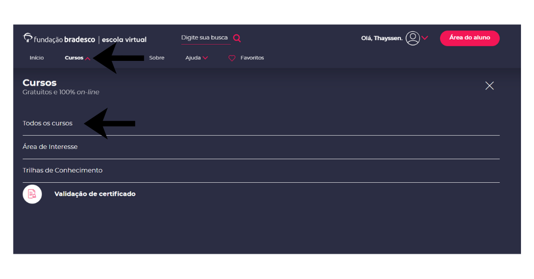Open the Validação de certificado text link
The height and width of the screenshot is (279, 534).
point(95,194)
